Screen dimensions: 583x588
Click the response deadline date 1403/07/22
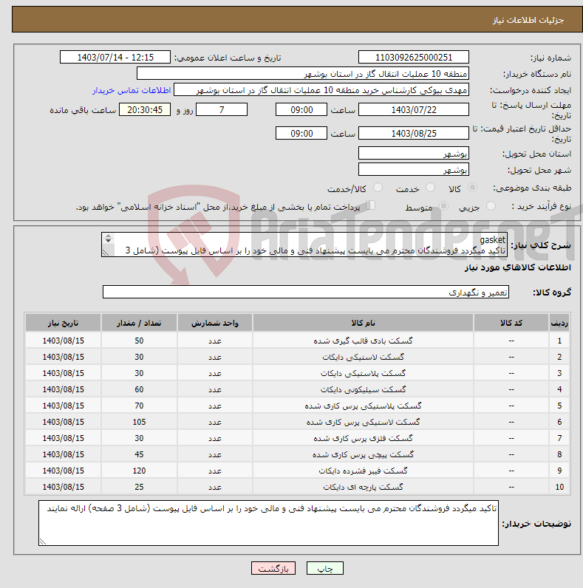click(x=414, y=109)
